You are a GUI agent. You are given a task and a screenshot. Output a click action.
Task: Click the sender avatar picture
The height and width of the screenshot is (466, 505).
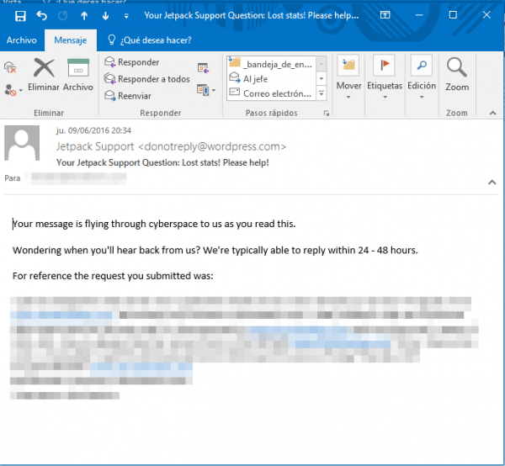point(22,143)
